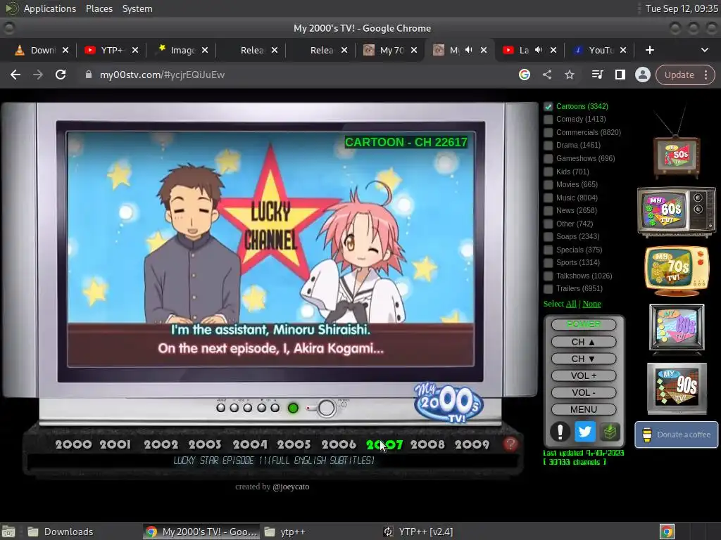Click the Chrome back arrow
The width and height of the screenshot is (721, 540).
coord(15,75)
